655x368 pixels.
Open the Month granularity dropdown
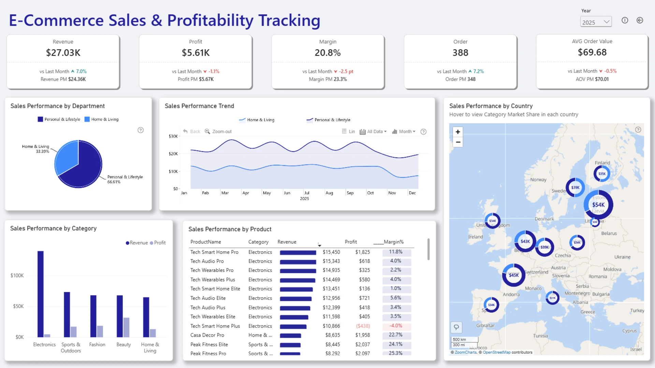pos(404,132)
